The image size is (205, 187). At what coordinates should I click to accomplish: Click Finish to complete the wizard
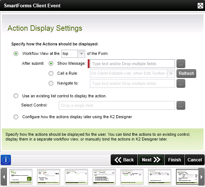tap(175, 160)
